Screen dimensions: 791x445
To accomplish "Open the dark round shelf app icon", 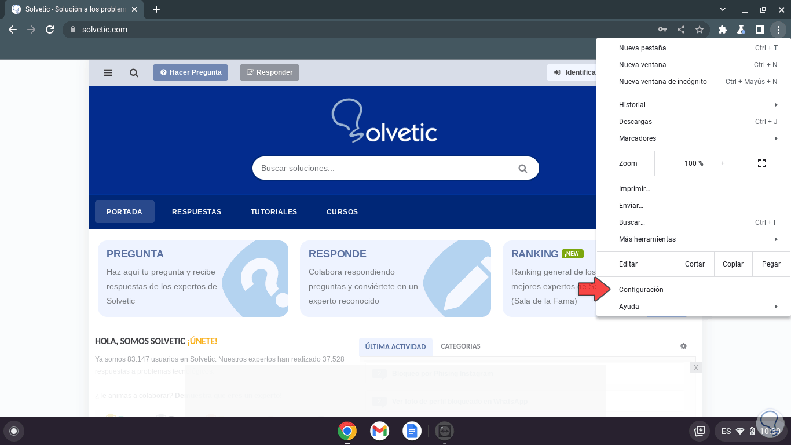I will click(444, 431).
